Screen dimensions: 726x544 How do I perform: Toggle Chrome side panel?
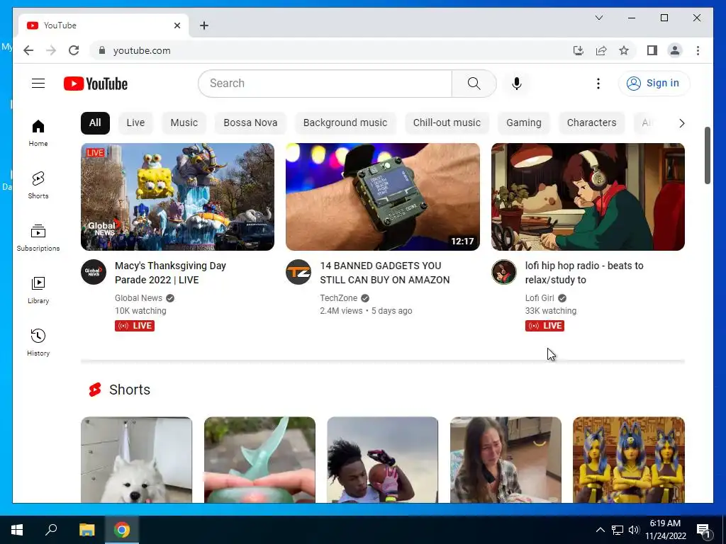(x=652, y=50)
